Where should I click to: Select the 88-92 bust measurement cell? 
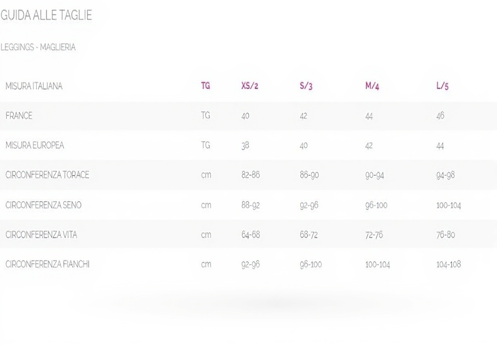click(x=251, y=205)
